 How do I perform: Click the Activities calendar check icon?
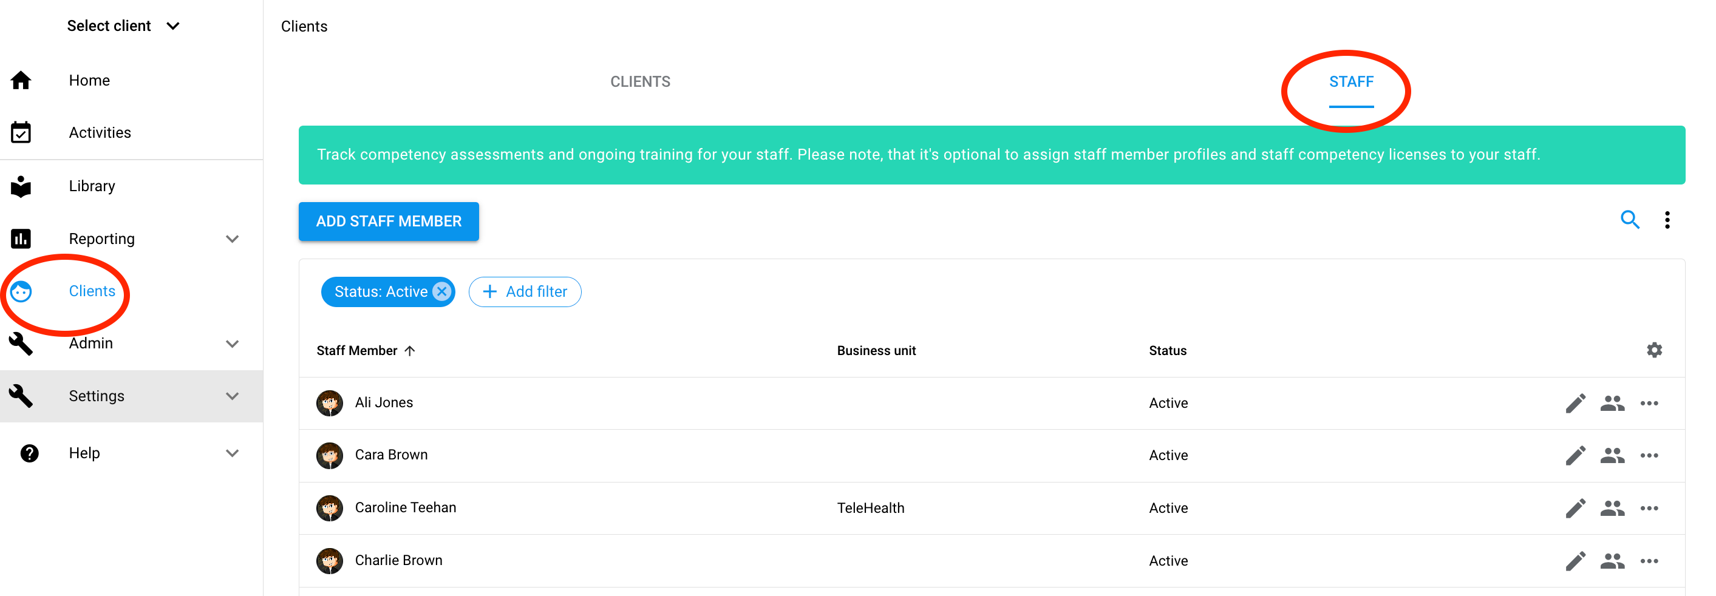coord(21,132)
